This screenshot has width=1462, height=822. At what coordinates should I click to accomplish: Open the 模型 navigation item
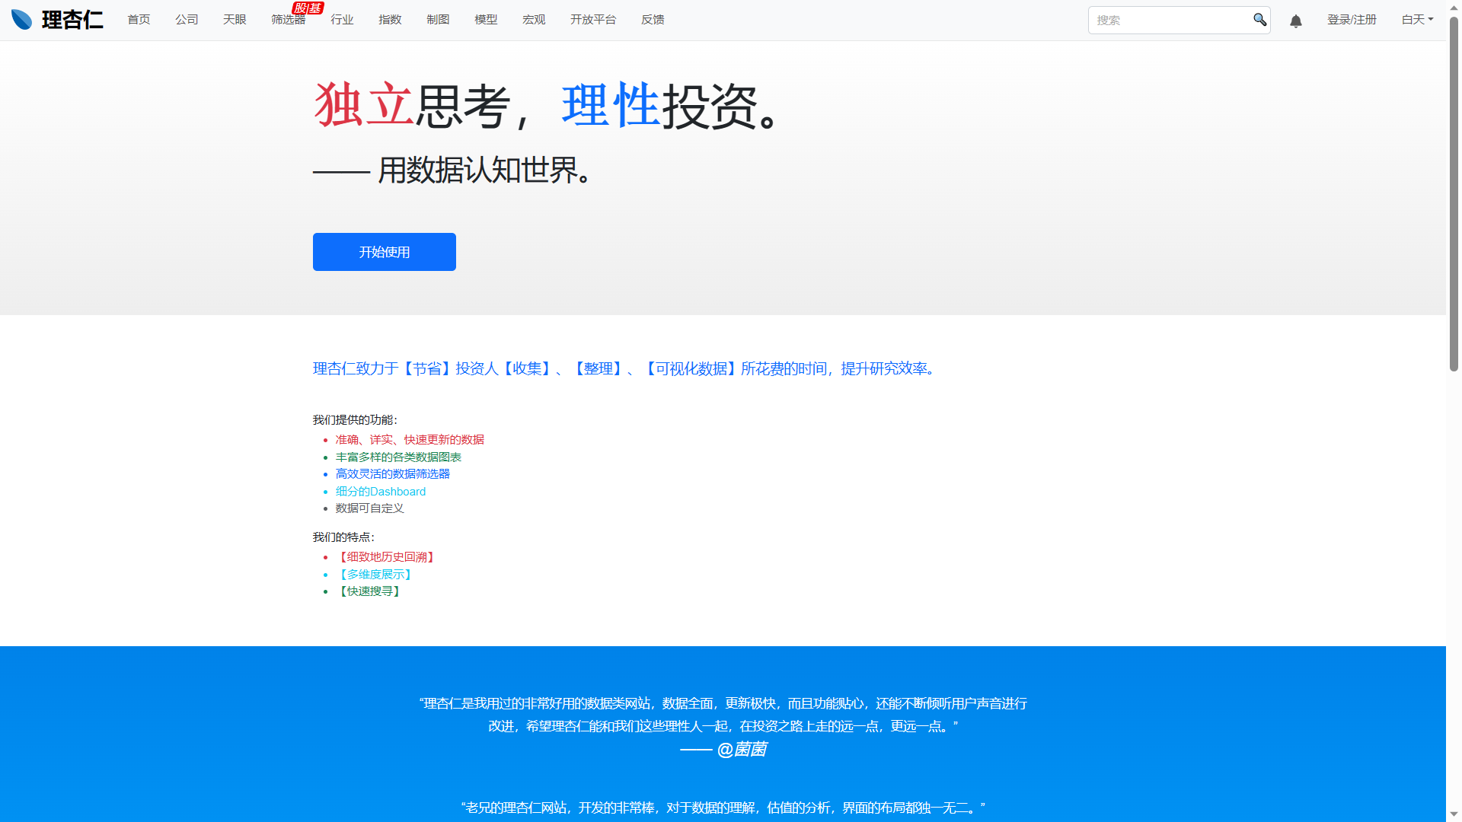486,20
